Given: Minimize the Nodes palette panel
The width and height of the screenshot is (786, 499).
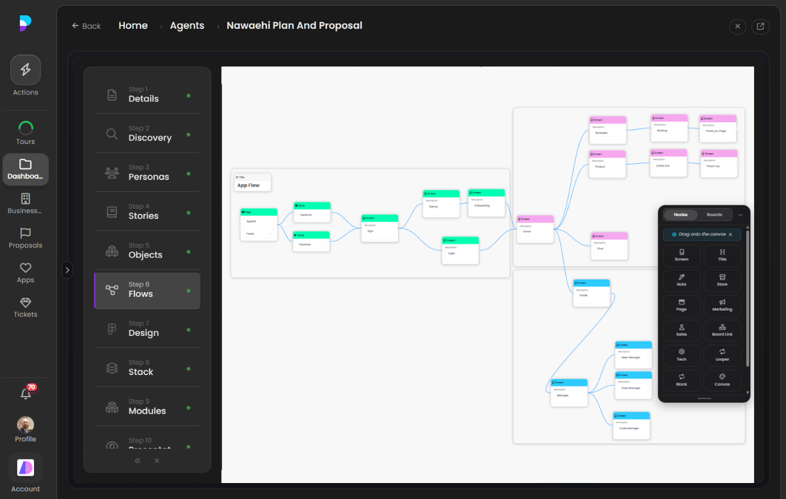Looking at the screenshot, I should [x=741, y=215].
